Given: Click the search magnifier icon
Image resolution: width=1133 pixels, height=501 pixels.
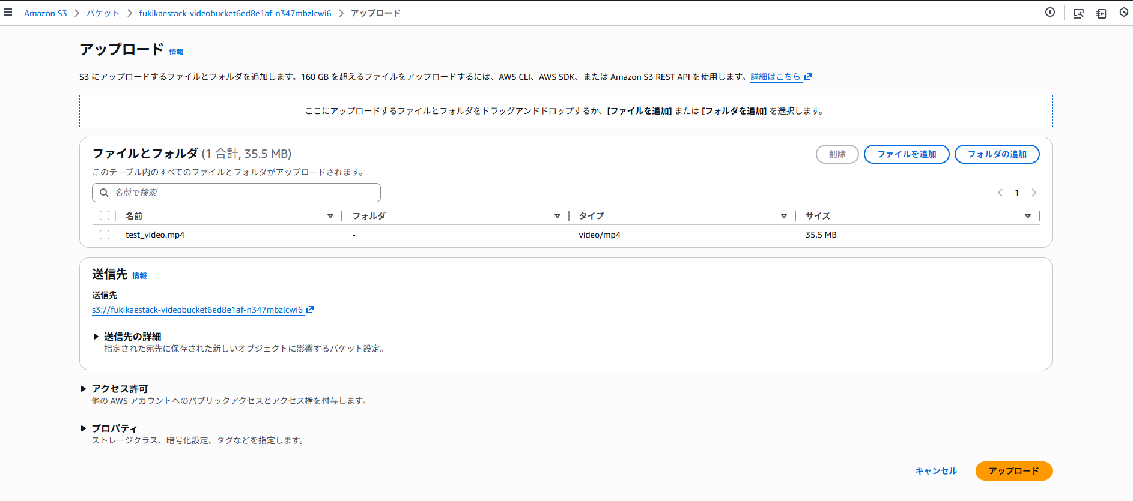Looking at the screenshot, I should click(104, 193).
